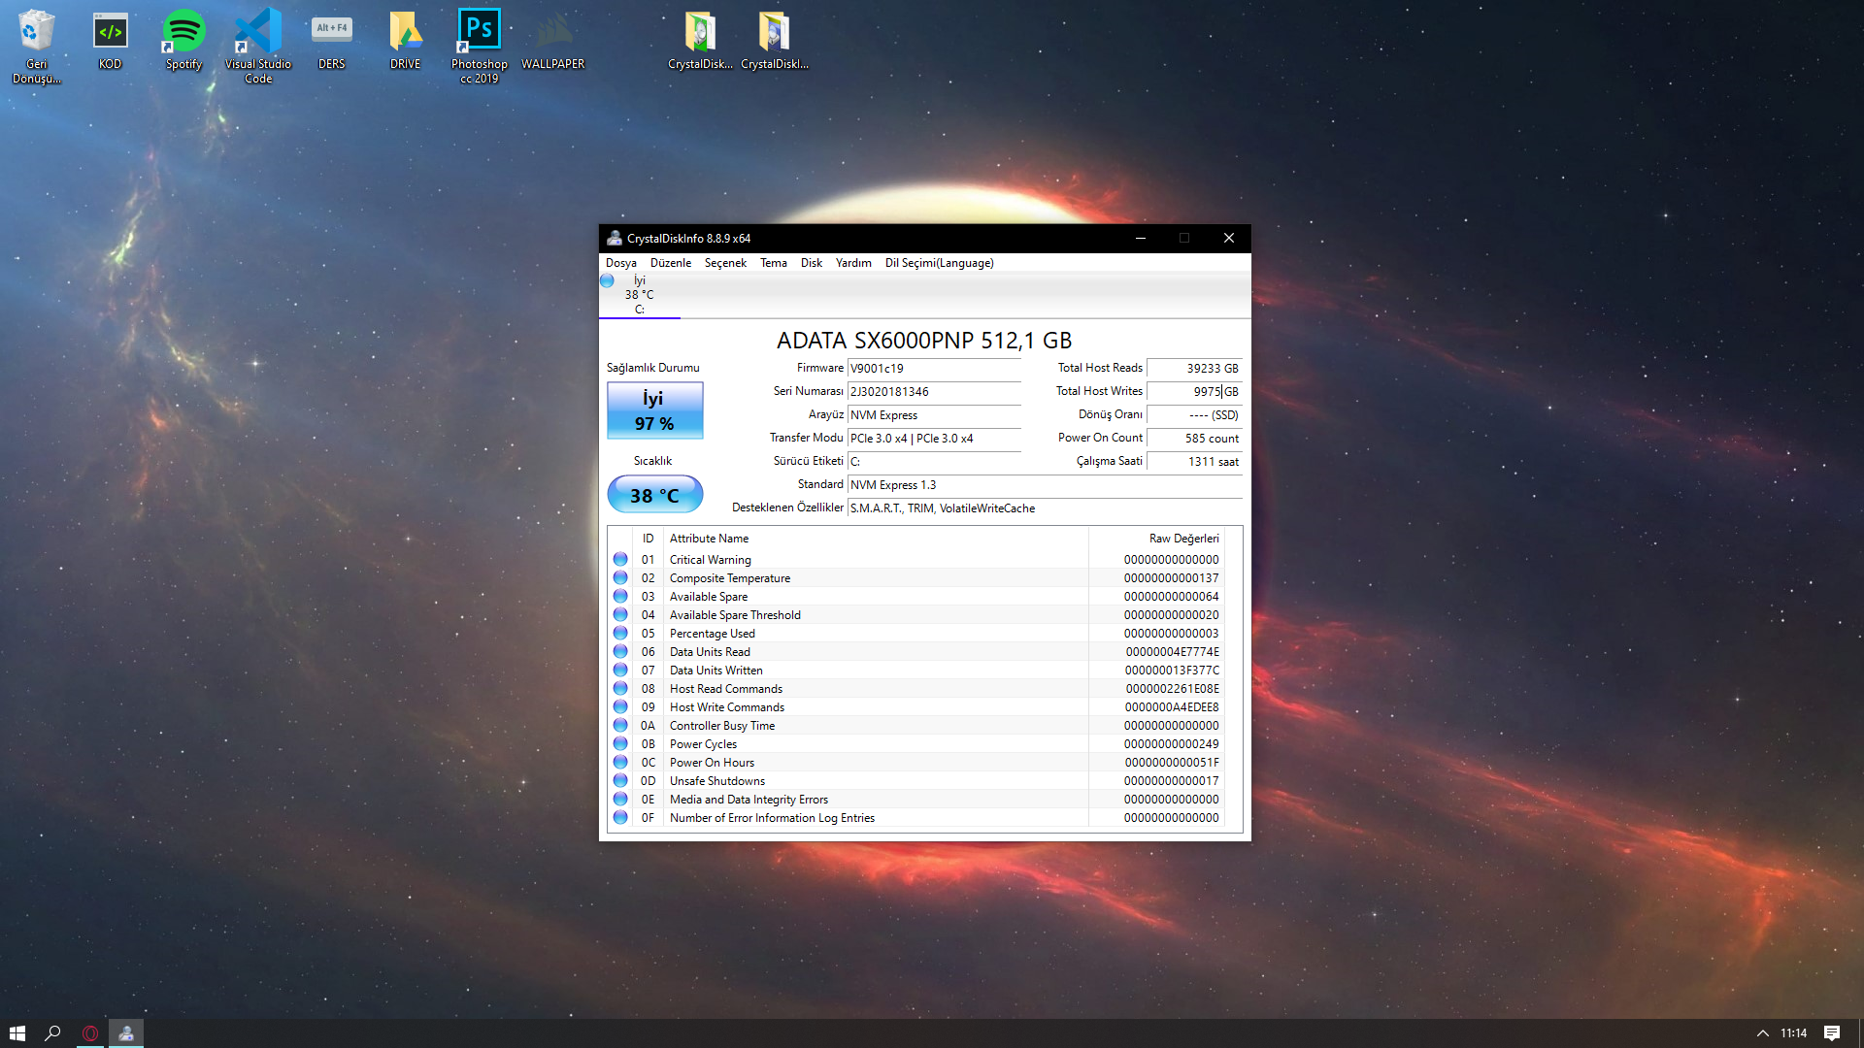Open Photoshop CC 2019 shortcut
The height and width of the screenshot is (1048, 1864).
[479, 41]
